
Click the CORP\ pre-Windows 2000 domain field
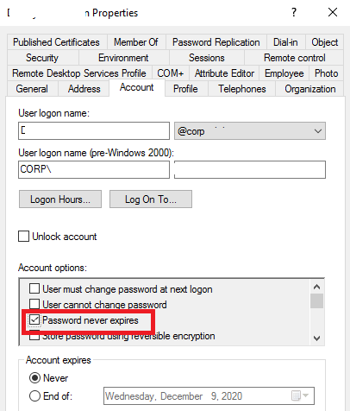pos(94,169)
